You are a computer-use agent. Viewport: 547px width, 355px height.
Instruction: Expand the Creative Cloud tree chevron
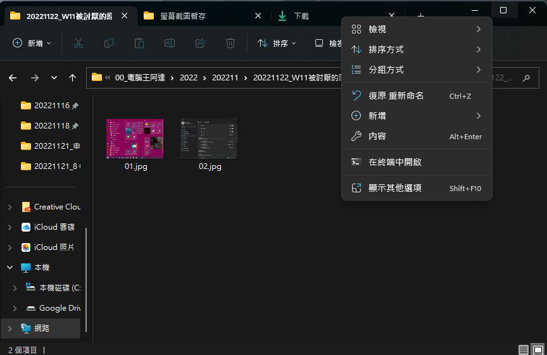(10, 207)
